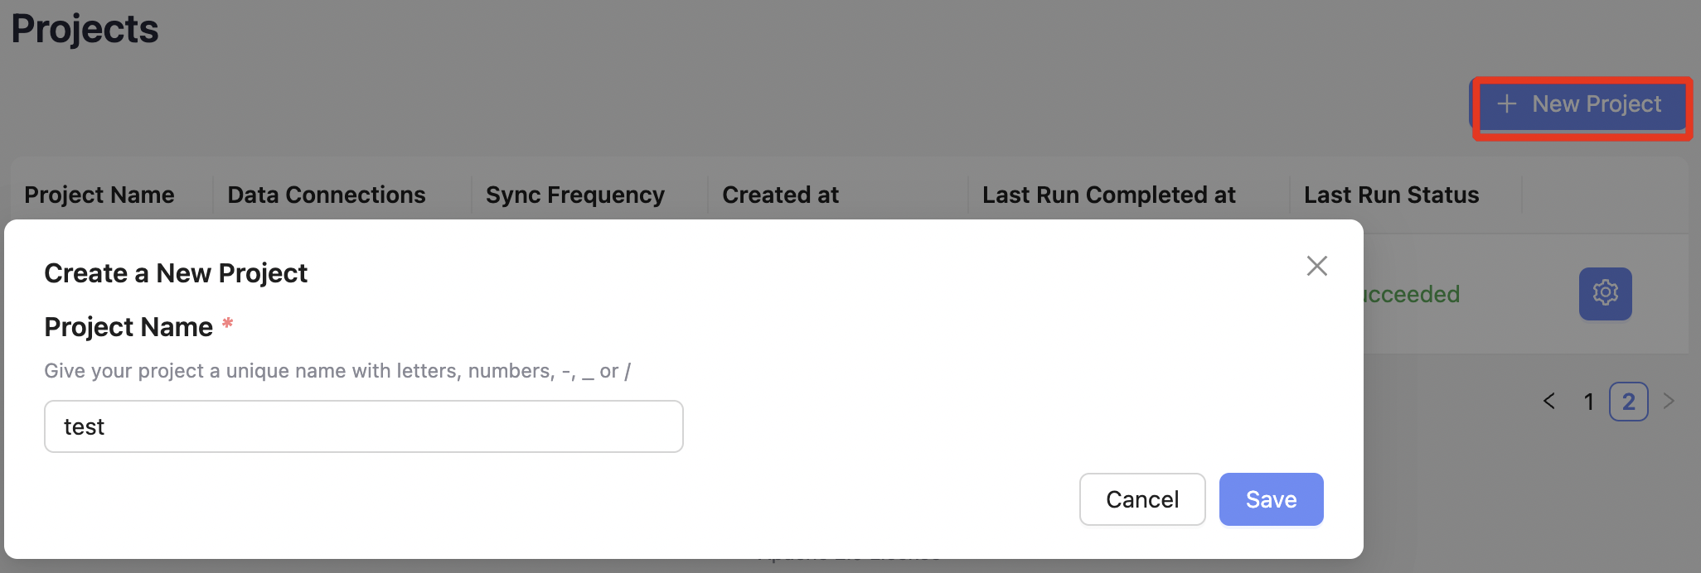Click the Sync Frequency column header
Screen dimensions: 1701x573
(x=574, y=195)
